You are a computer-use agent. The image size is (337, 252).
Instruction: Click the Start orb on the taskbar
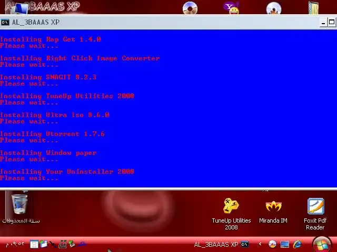pyautogui.click(x=322, y=244)
